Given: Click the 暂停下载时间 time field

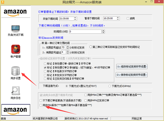Looking at the screenshot, I should (x=110, y=18).
